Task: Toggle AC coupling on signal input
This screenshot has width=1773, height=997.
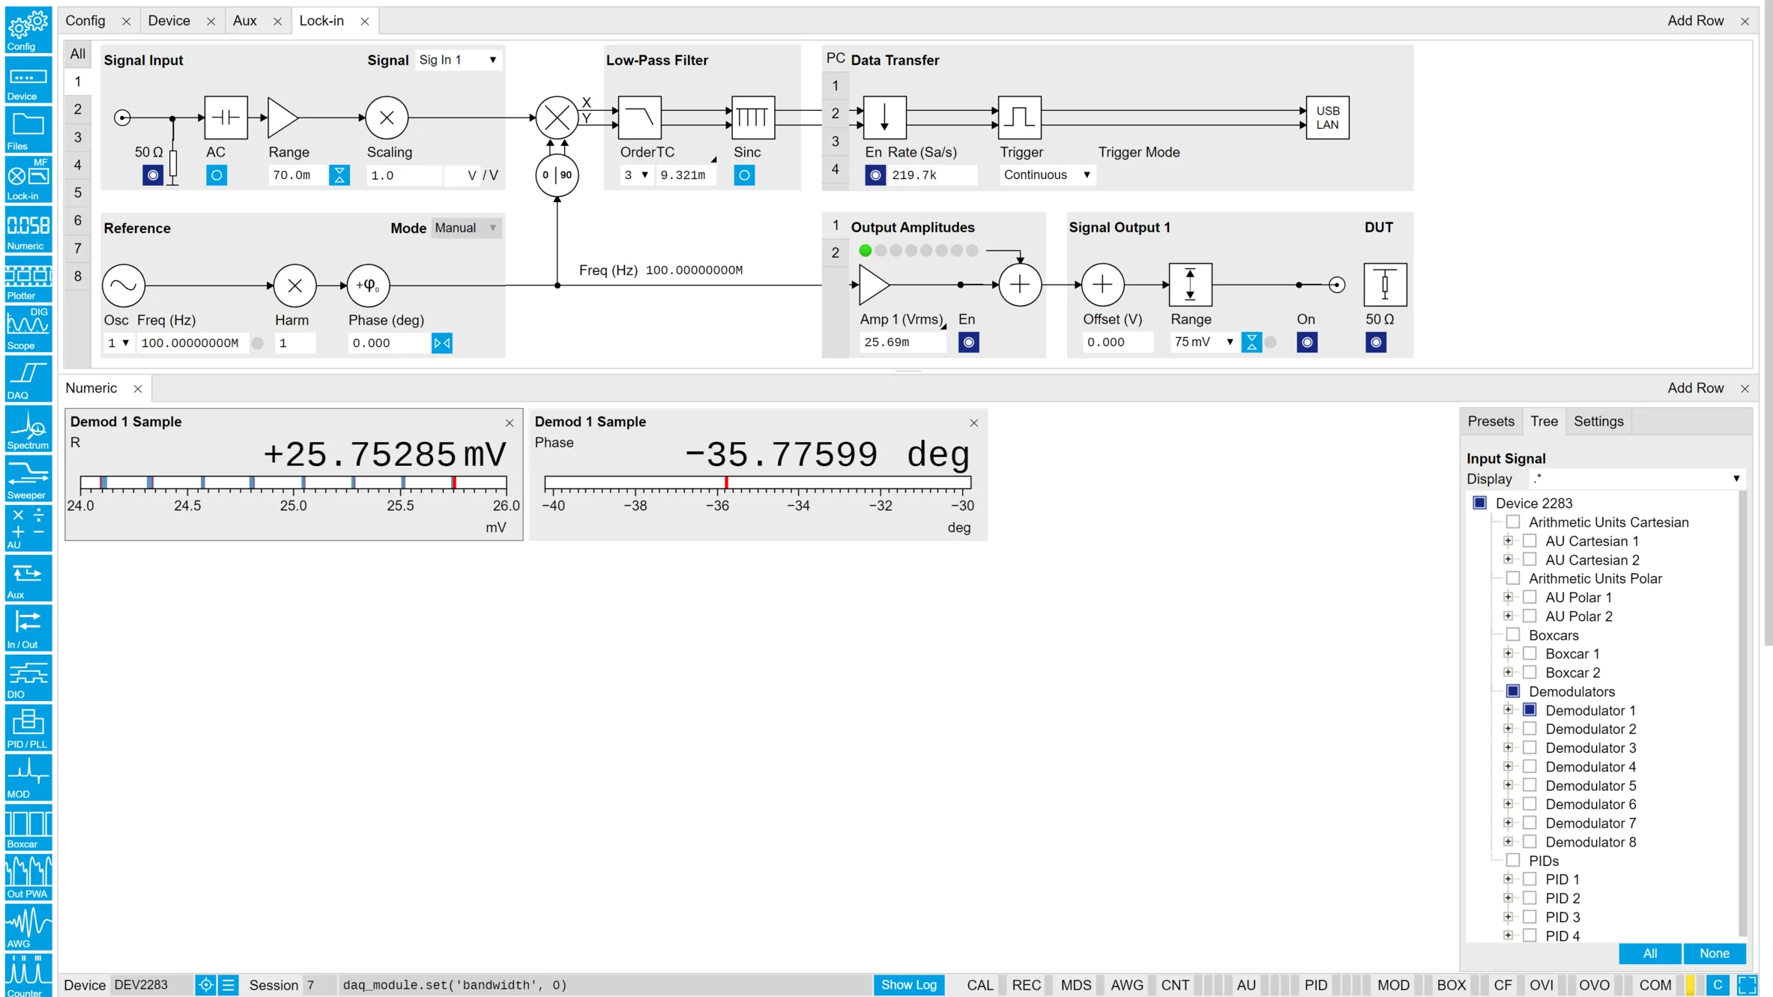Action: (x=217, y=175)
